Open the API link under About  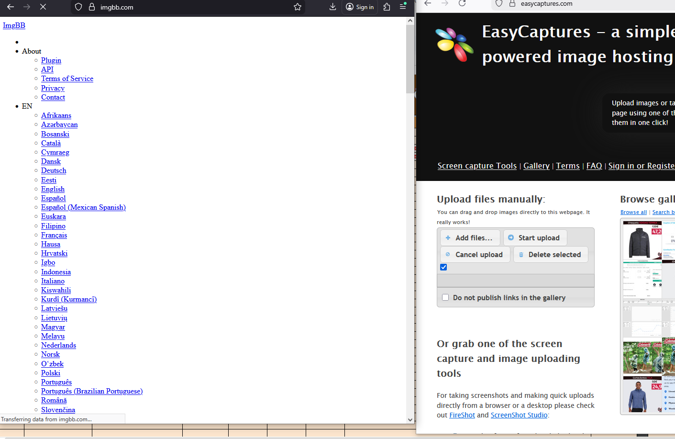click(47, 69)
